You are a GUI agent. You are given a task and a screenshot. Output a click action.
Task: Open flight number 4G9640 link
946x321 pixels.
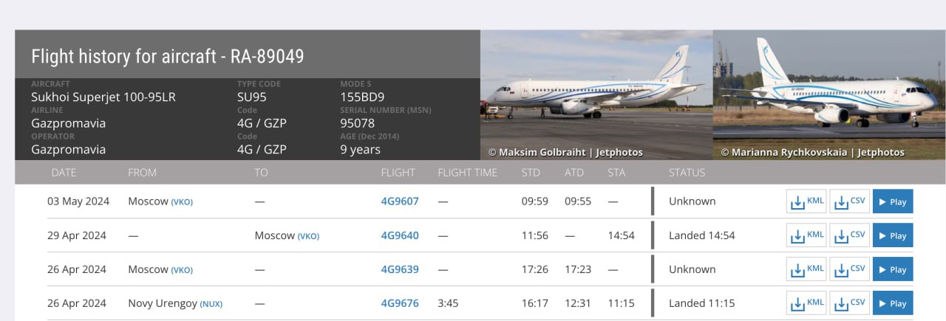(400, 235)
